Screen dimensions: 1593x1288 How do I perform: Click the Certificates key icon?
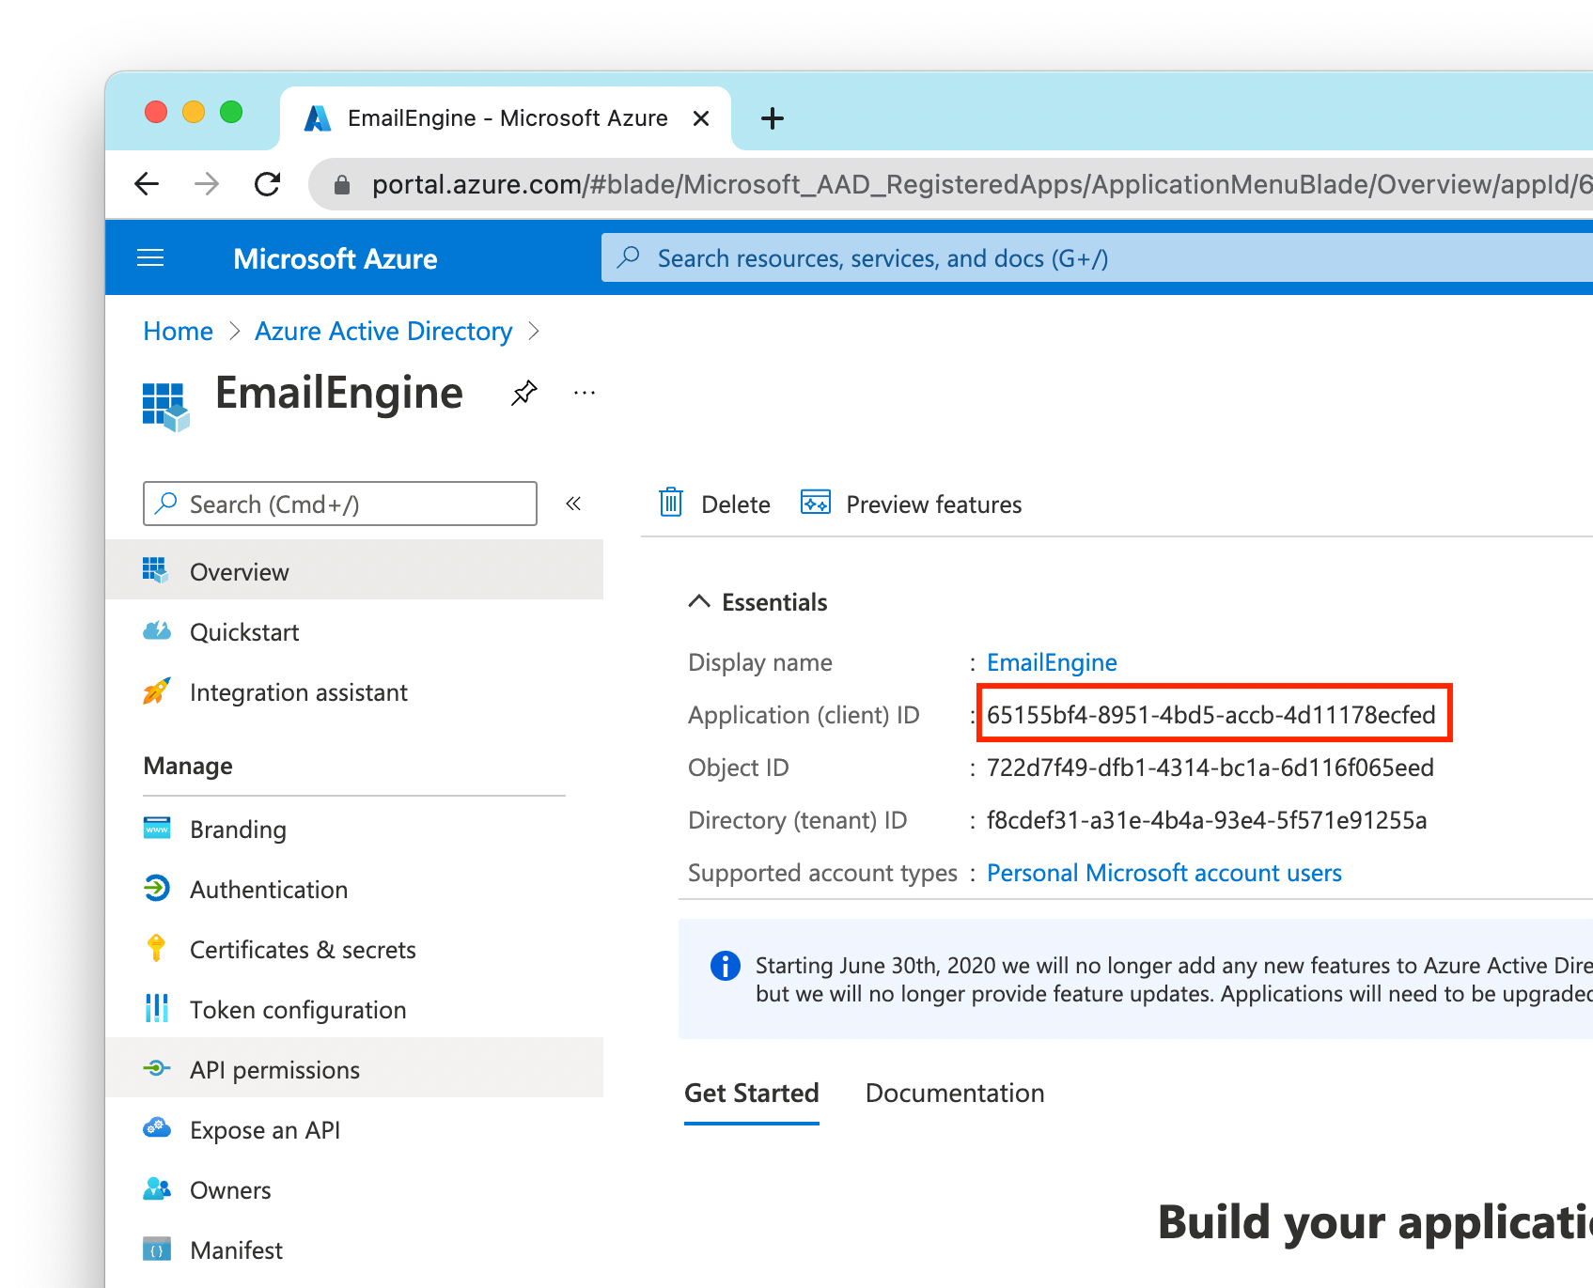[157, 948]
